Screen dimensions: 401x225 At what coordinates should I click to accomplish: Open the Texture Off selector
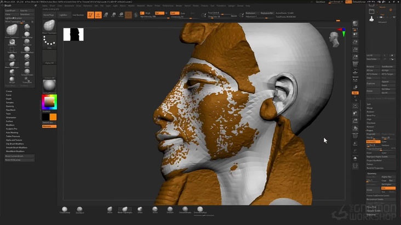[49, 72]
